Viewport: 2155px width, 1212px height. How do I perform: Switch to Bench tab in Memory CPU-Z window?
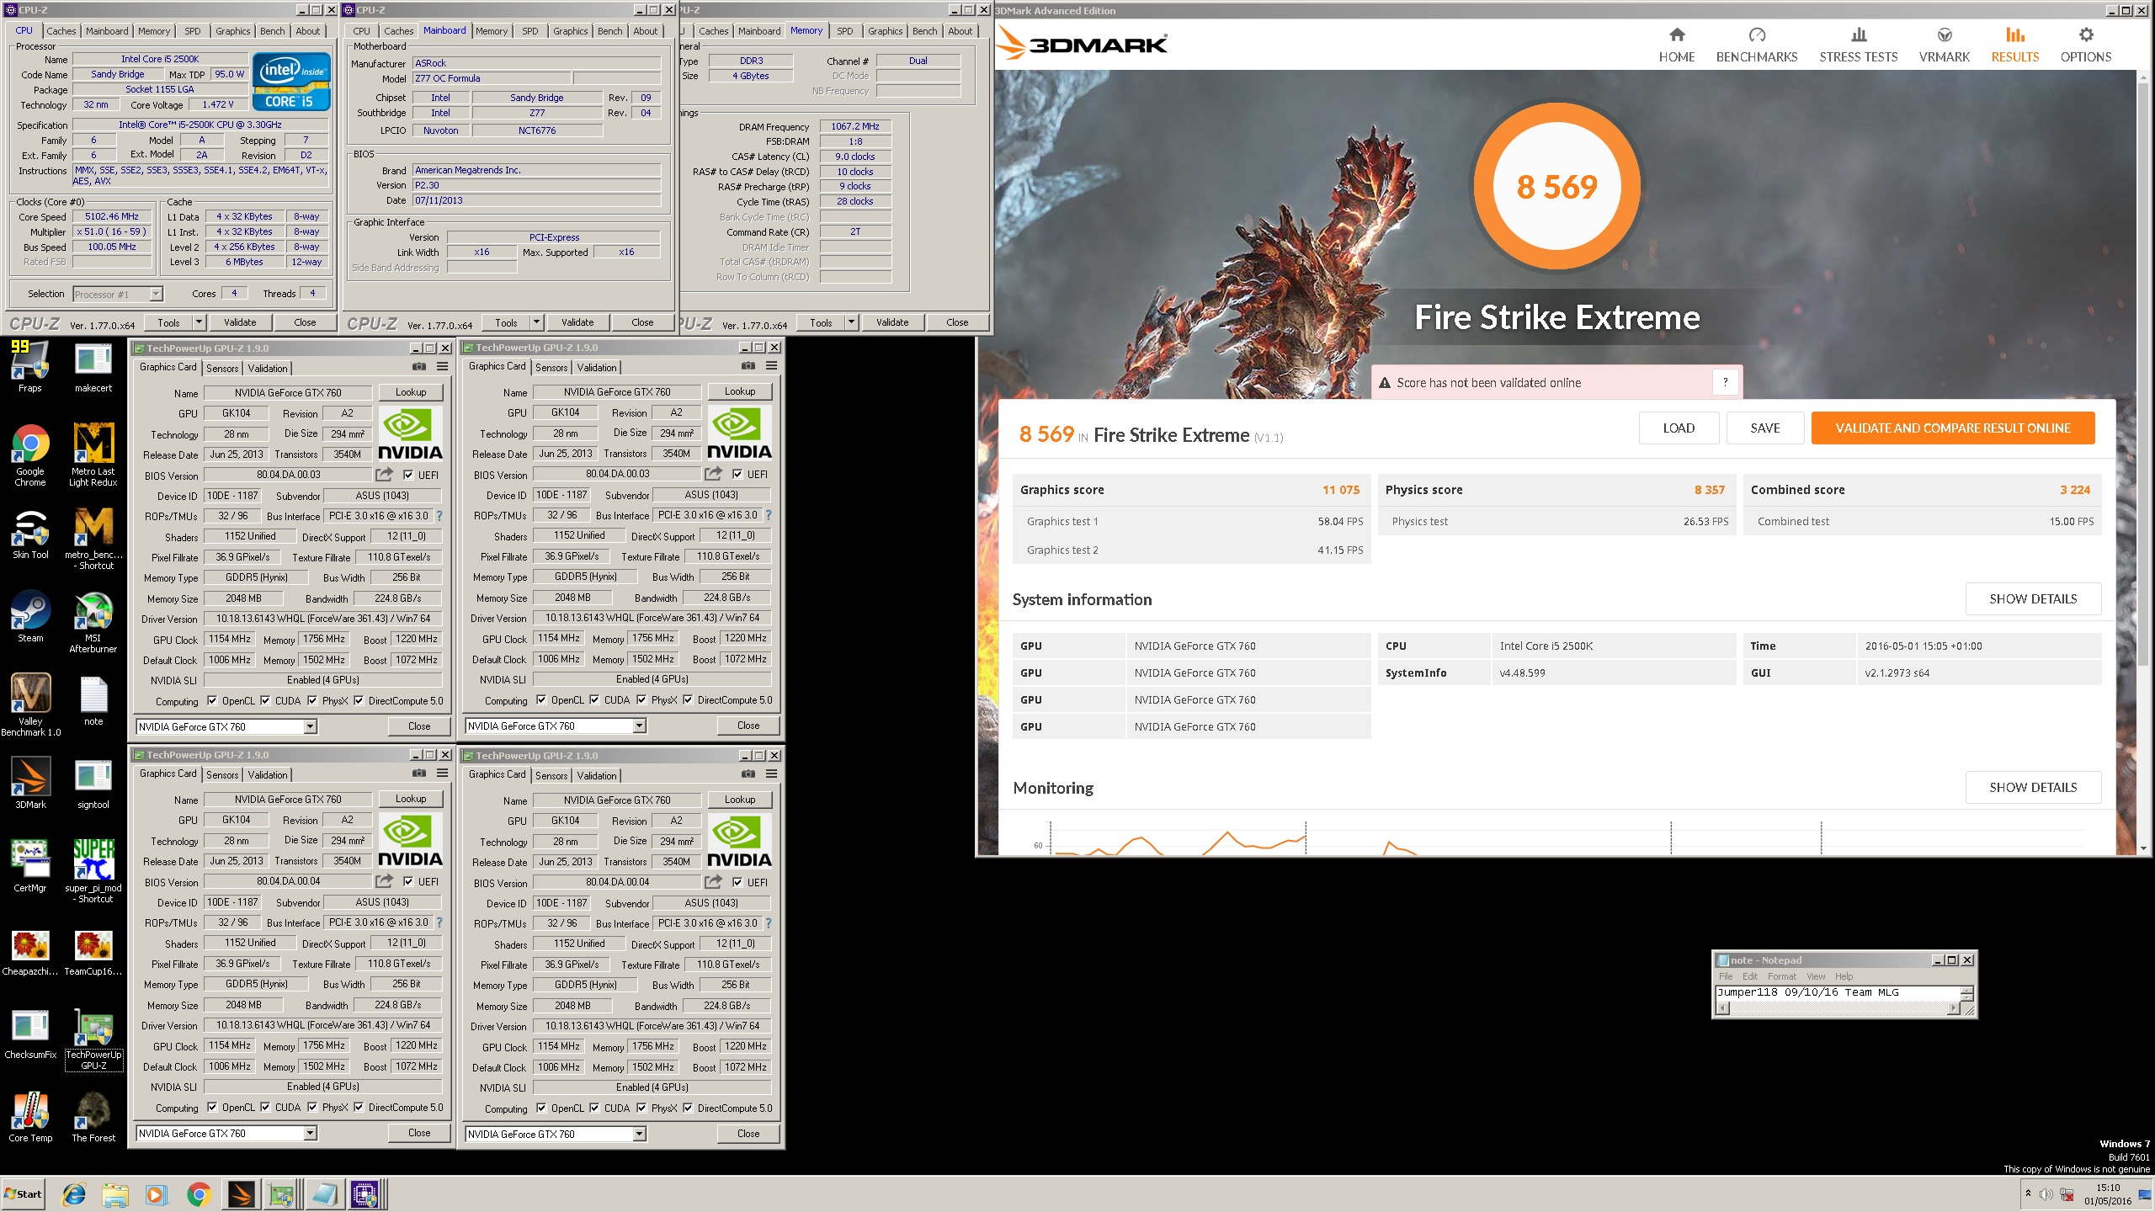coord(924,31)
